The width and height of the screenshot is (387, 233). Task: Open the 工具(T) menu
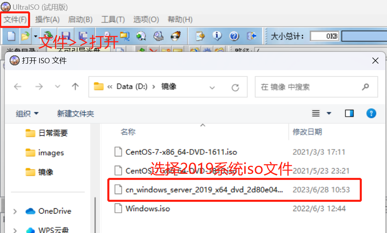[113, 19]
